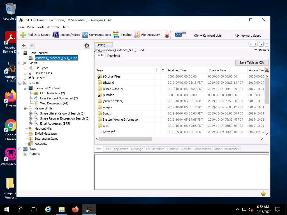This screenshot has width=287, height=215.
Task: Open E-Mail Messages node
Action: [x=46, y=134]
